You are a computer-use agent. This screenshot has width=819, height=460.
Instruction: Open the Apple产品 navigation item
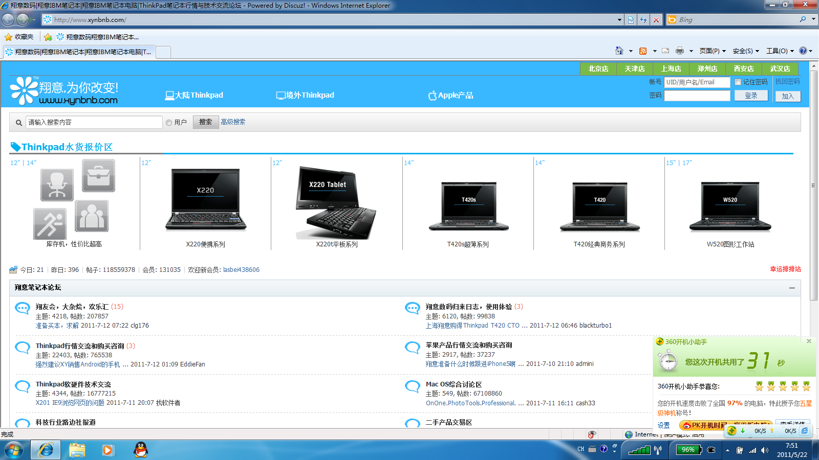point(451,95)
